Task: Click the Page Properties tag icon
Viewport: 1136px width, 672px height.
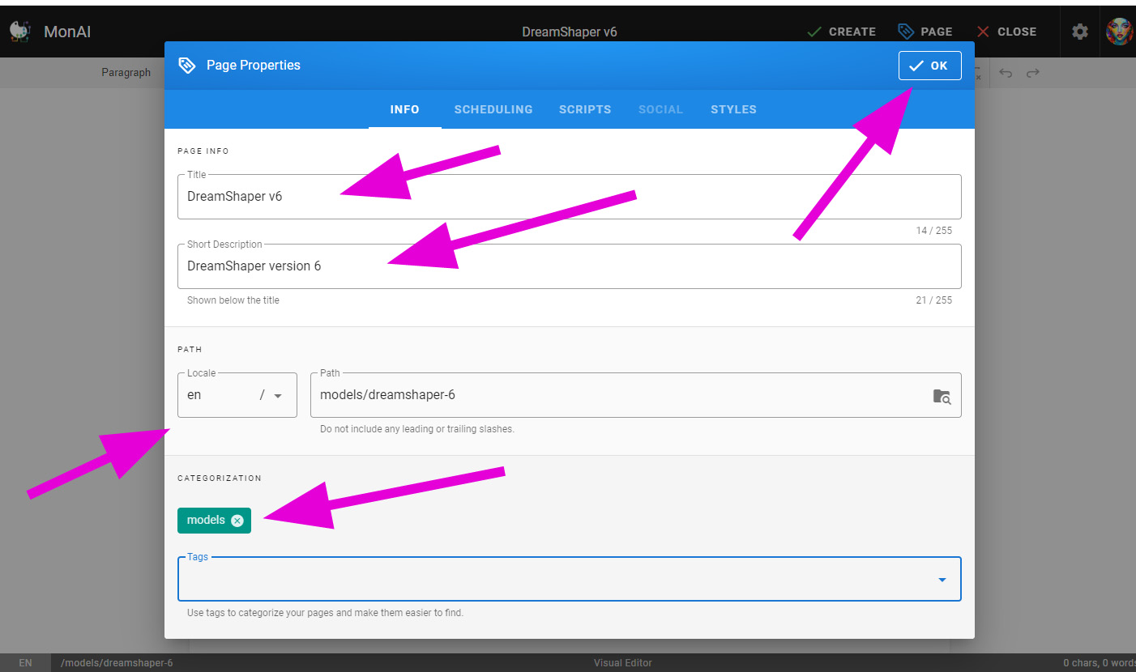Action: (x=187, y=66)
